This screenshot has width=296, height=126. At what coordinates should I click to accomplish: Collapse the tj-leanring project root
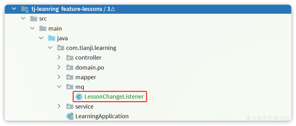coord(14,9)
